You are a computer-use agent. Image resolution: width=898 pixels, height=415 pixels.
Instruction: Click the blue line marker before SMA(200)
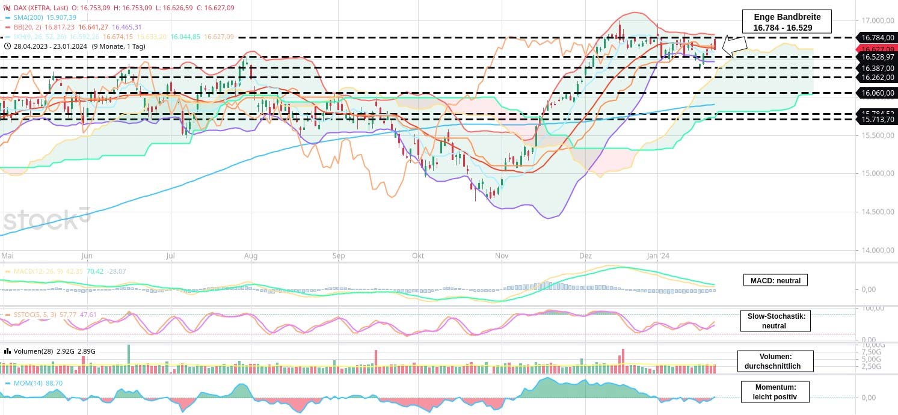pyautogui.click(x=7, y=17)
